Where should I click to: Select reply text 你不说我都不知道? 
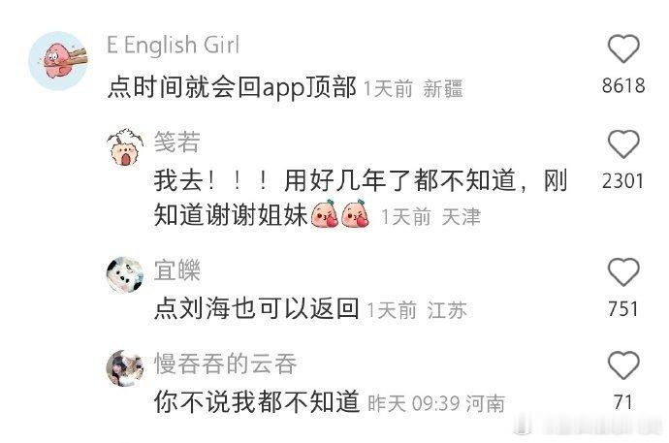pos(257,401)
